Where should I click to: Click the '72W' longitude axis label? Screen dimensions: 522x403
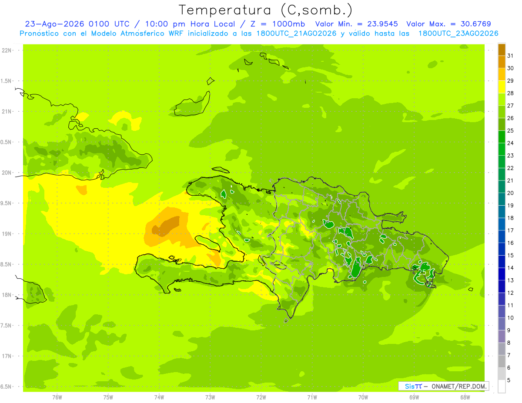point(261,397)
